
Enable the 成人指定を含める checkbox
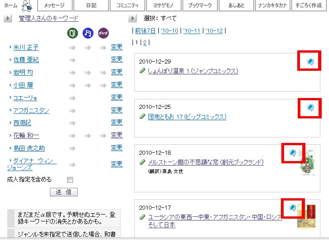[70, 180]
